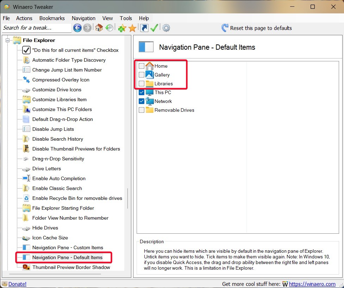Add bookmark with the green plus star
The height and width of the screenshot is (288, 344).
coord(122,28)
